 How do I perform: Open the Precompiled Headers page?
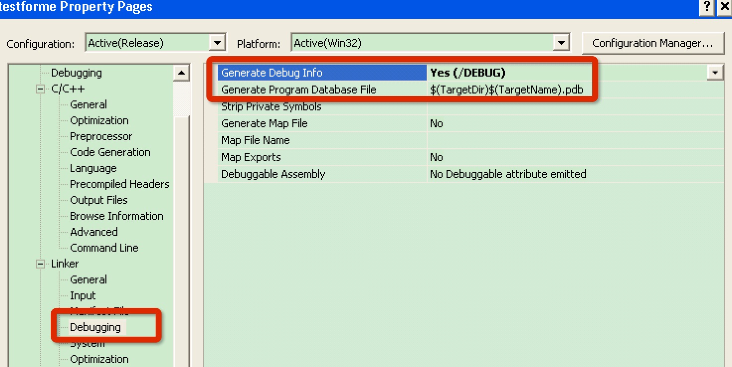(119, 183)
